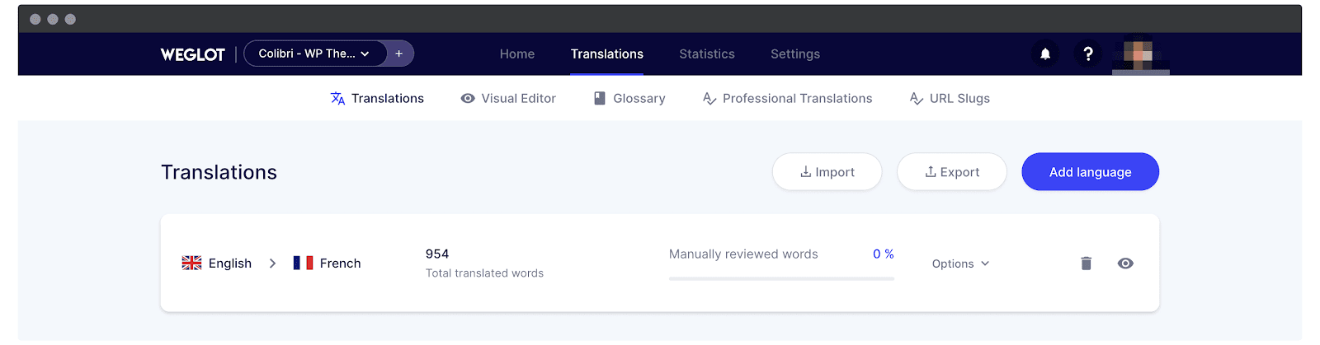Viewport: 1320px width, 345px height.
Task: Open the Statistics tab
Action: pos(707,54)
